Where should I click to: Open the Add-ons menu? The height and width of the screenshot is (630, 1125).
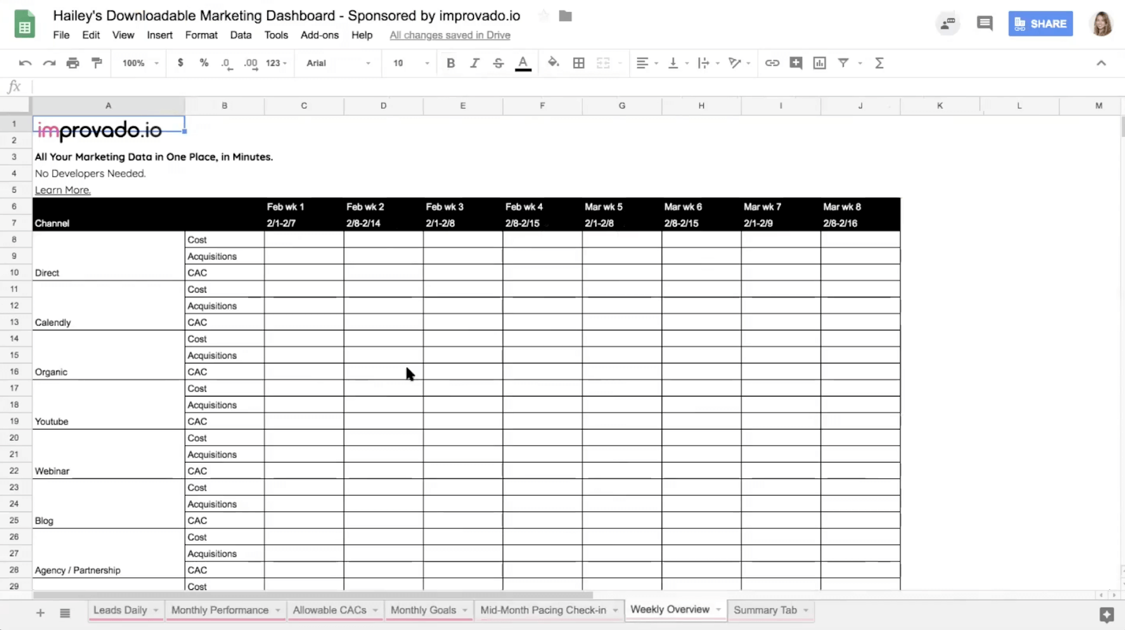(319, 35)
